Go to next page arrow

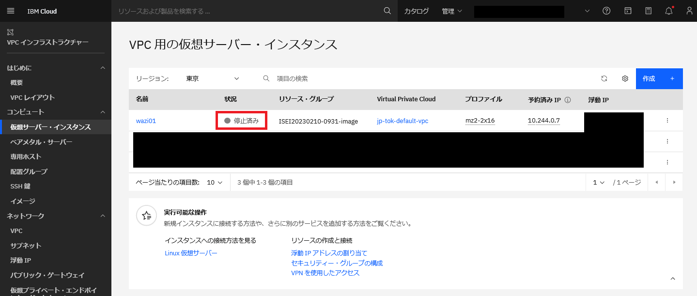pyautogui.click(x=674, y=182)
